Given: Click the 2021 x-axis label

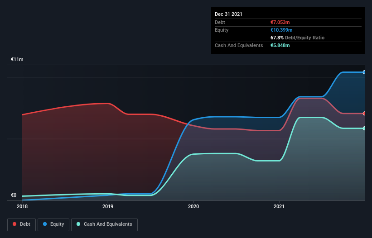Looking at the screenshot, I should pos(279,206).
